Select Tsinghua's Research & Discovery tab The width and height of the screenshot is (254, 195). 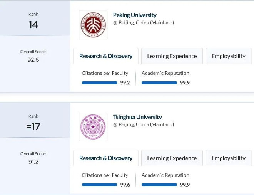point(105,158)
